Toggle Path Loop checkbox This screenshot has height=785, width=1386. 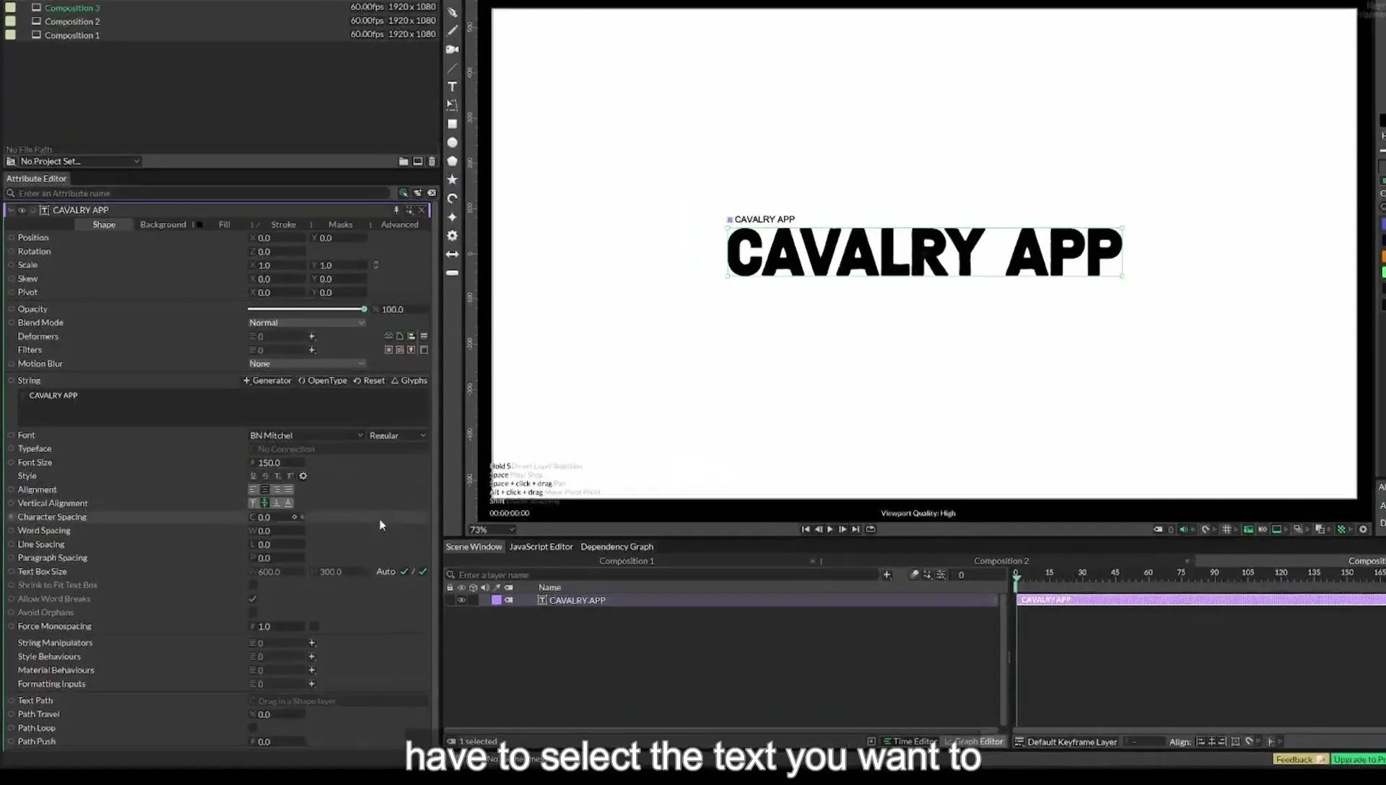coord(253,728)
